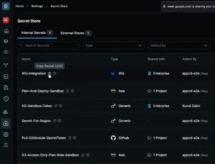Click 1 Project for Pull-GitModule-SecretToken

tap(157, 138)
